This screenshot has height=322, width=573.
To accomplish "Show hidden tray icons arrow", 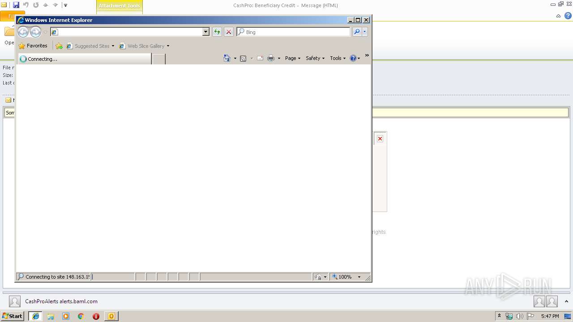I will click(x=499, y=316).
